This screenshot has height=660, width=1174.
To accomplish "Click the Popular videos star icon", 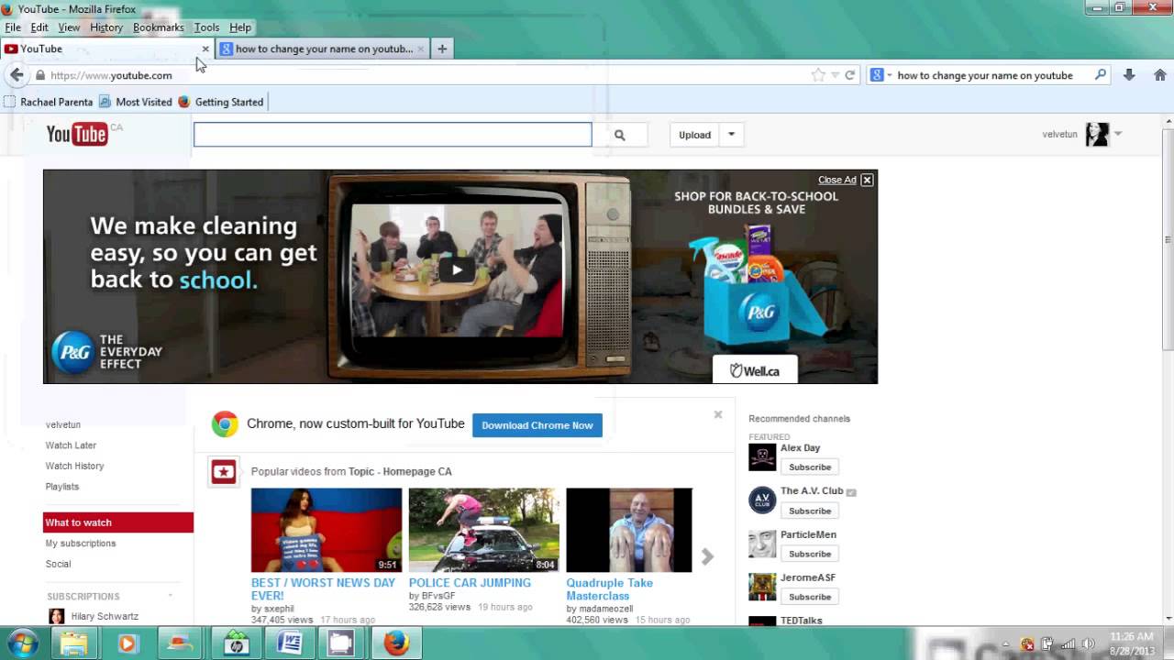I will (224, 472).
